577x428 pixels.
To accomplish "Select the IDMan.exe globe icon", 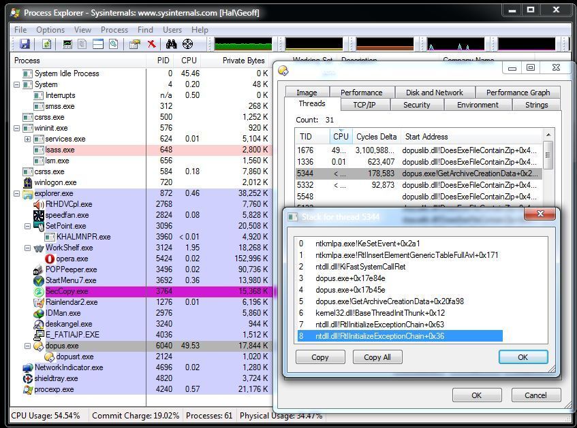I will [39, 313].
